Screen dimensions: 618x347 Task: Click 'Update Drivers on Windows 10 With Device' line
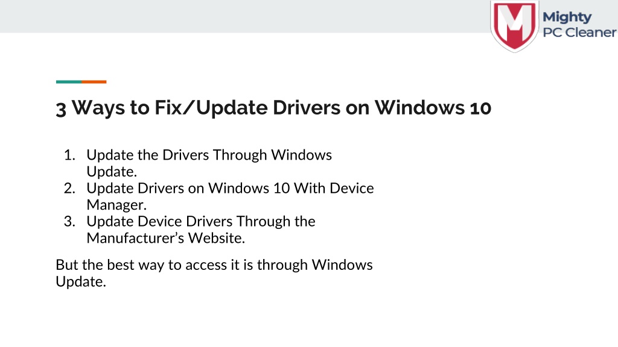pos(230,189)
